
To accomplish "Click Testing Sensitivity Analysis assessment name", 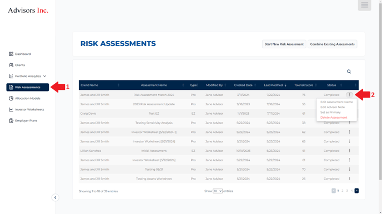I will [154, 123].
